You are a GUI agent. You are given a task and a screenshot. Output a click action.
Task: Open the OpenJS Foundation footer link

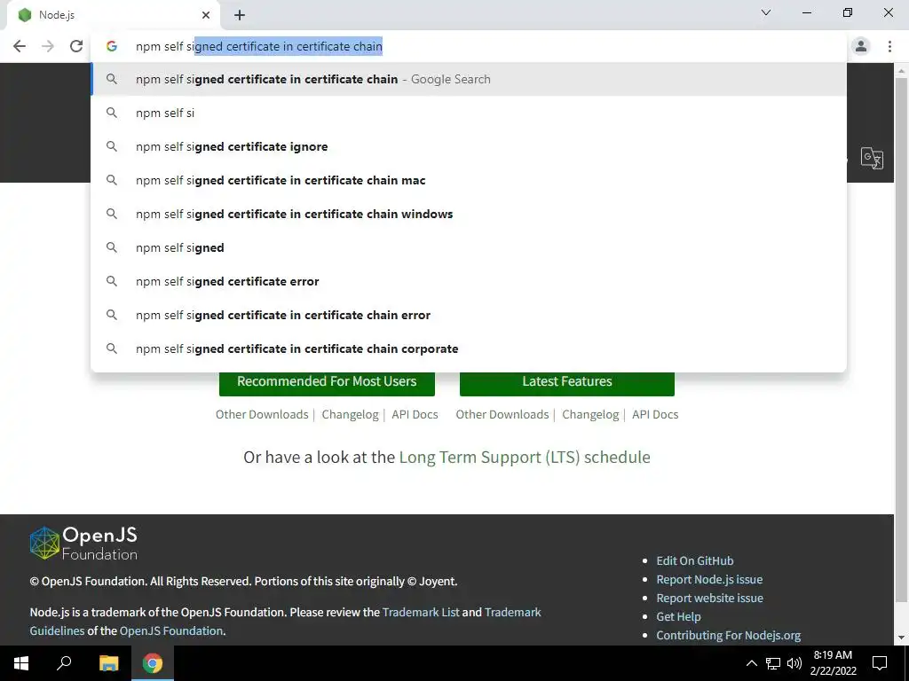[x=171, y=630]
